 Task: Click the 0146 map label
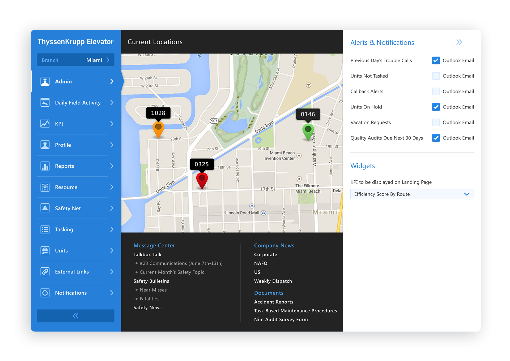(308, 114)
